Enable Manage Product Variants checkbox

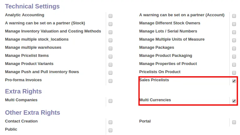coord(110,65)
